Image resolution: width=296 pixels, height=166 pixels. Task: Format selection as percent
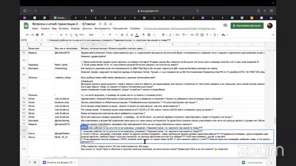click(66, 35)
